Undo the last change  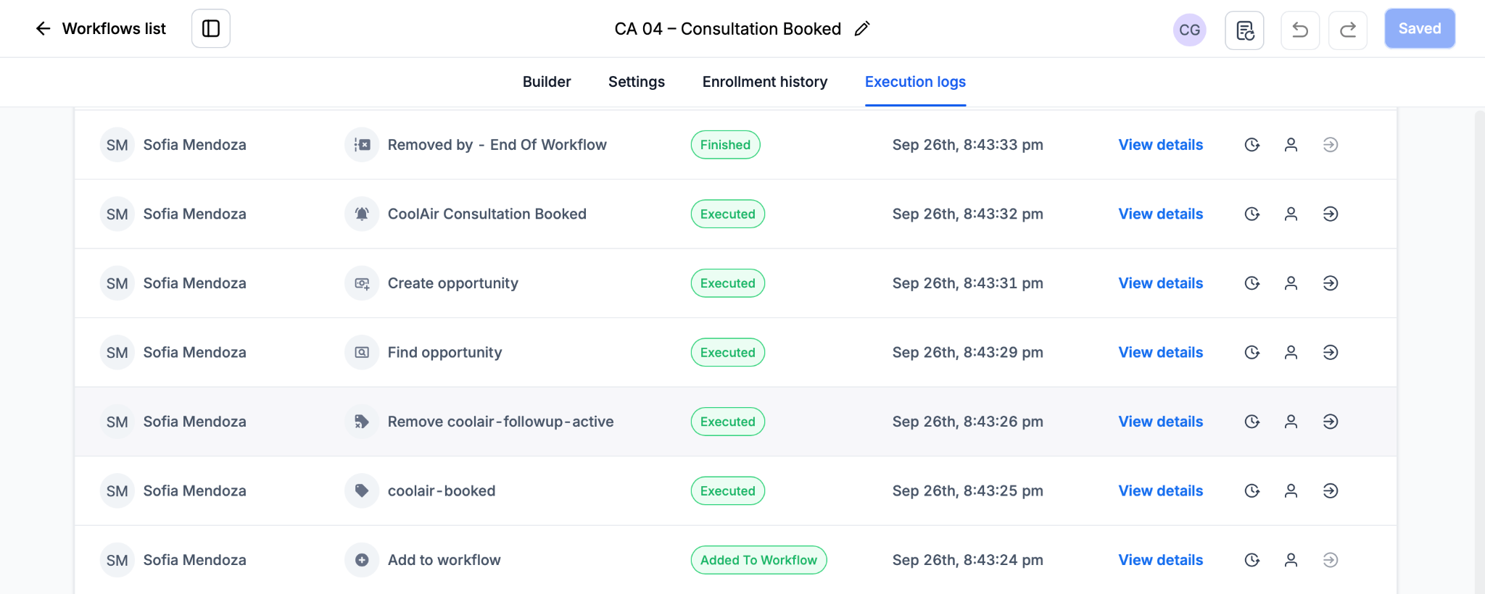[1300, 30]
